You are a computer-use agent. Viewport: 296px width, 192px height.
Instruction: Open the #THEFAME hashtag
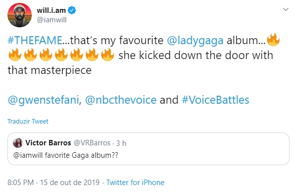[x=35, y=40]
